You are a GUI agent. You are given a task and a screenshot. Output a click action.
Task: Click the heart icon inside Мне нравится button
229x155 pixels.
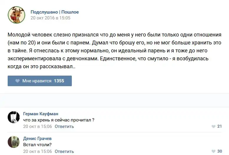click(x=17, y=81)
